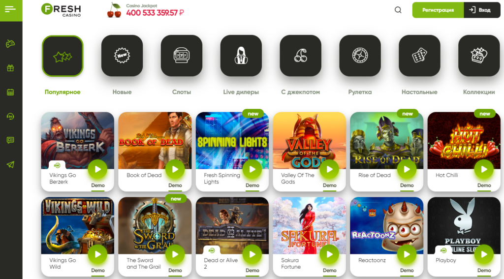Open the С джекпотом cherry category
This screenshot has height=279, width=504.
point(301,56)
